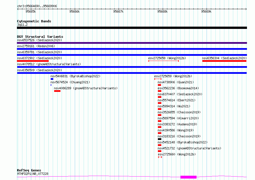Click the red nsv3526655 variant bar
The height and width of the screenshot is (180, 255).
tap(160, 115)
